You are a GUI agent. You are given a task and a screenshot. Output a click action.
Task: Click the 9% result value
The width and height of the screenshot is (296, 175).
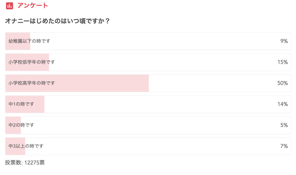[x=284, y=41]
